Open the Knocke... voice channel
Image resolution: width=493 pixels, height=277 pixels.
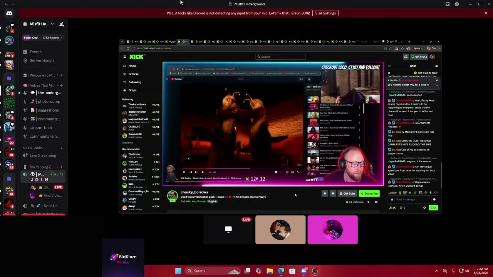(x=43, y=206)
